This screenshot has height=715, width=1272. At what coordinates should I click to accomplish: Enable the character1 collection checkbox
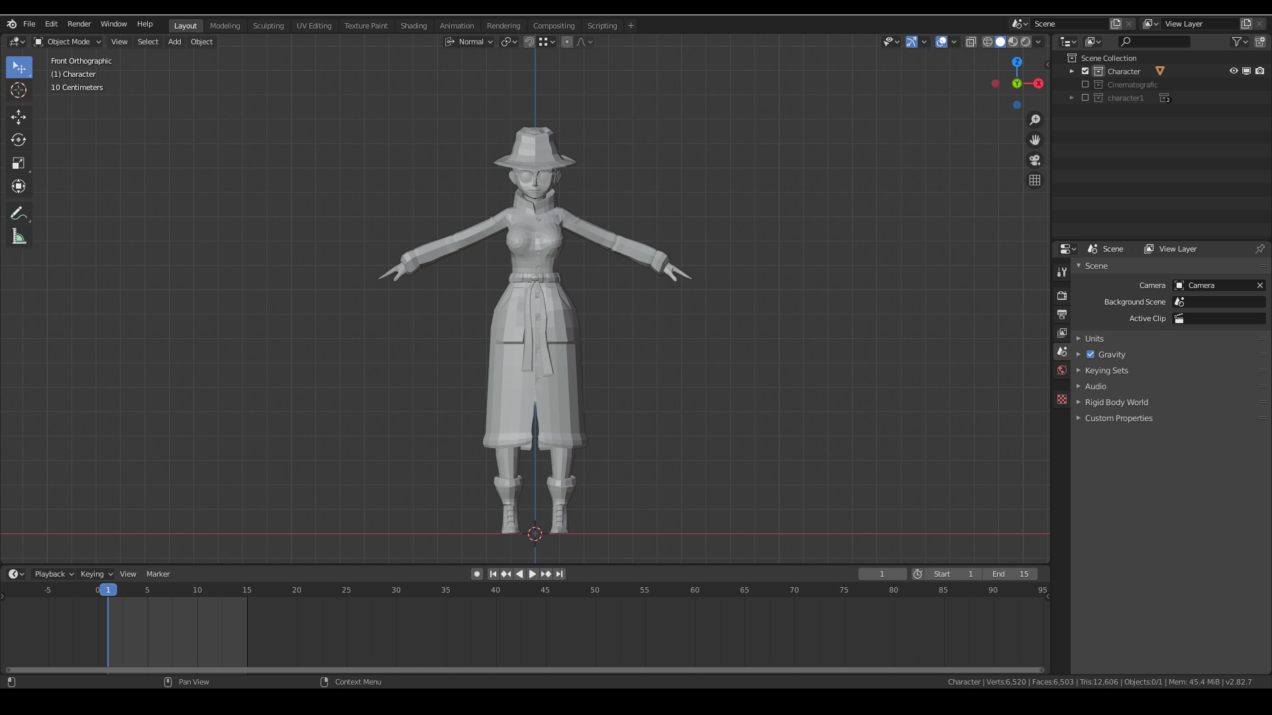coord(1085,97)
